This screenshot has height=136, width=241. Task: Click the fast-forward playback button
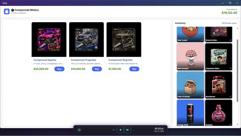[x=127, y=130]
